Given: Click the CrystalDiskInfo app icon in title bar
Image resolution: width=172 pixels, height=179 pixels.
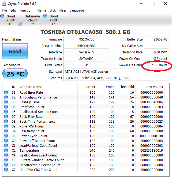Looking at the screenshot, I should 3,3.
